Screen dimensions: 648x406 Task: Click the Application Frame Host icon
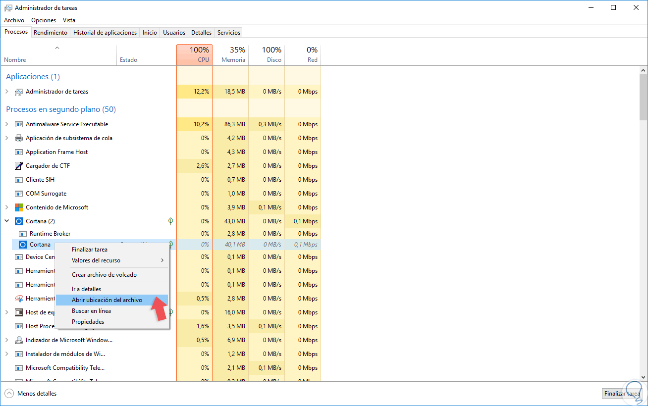pos(19,152)
